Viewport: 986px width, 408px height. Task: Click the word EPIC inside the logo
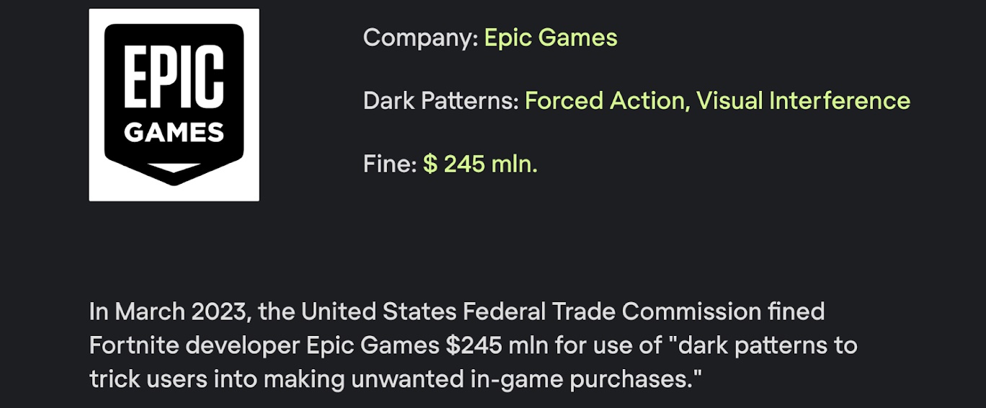[x=174, y=78]
